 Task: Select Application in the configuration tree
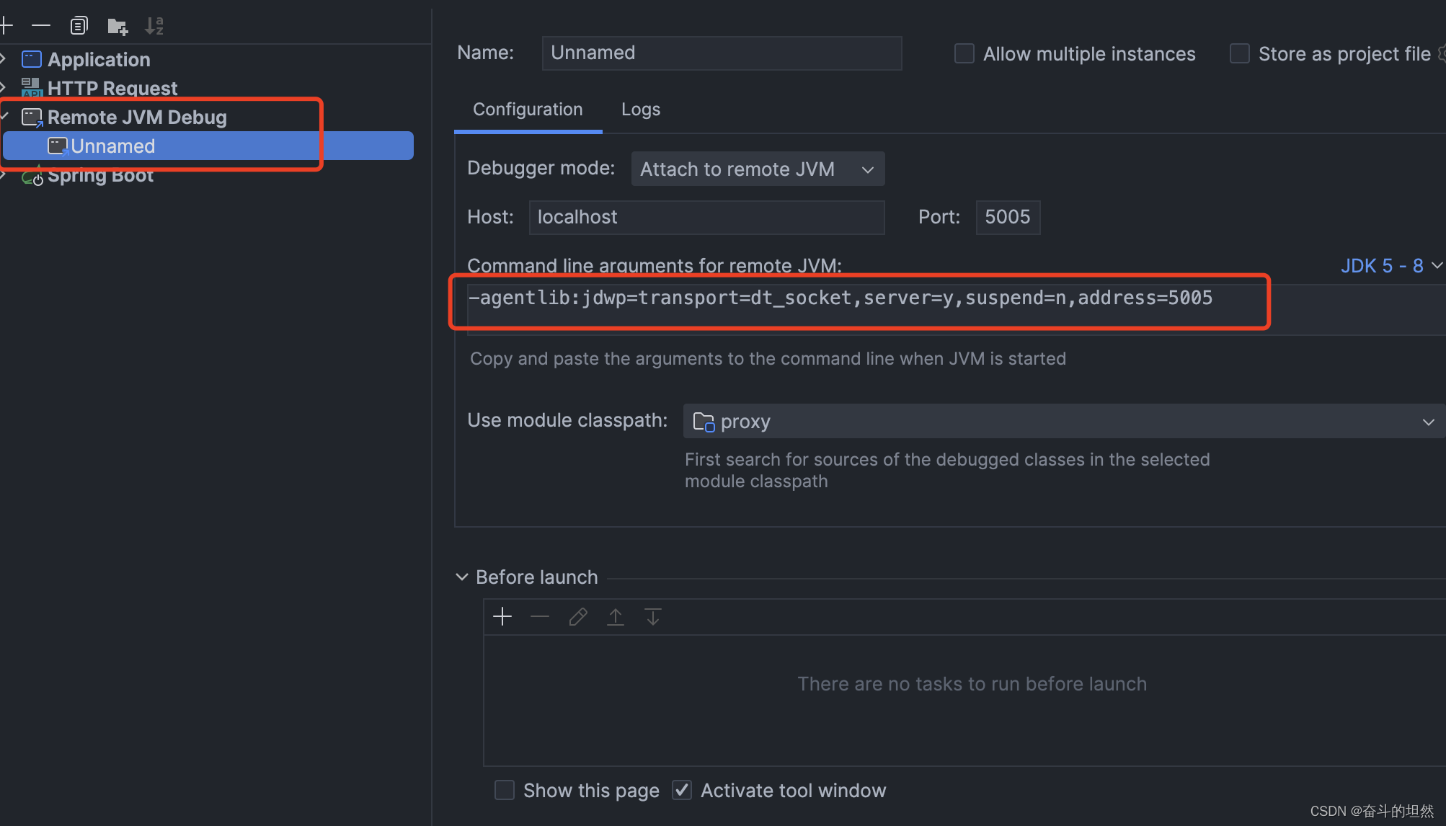99,60
